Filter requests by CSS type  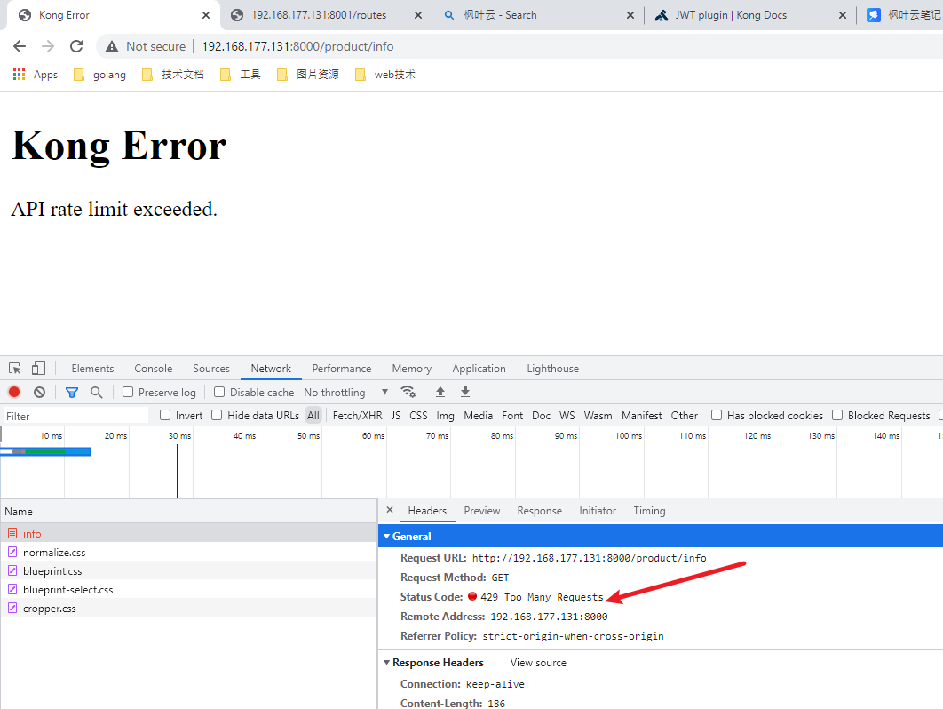(x=418, y=415)
